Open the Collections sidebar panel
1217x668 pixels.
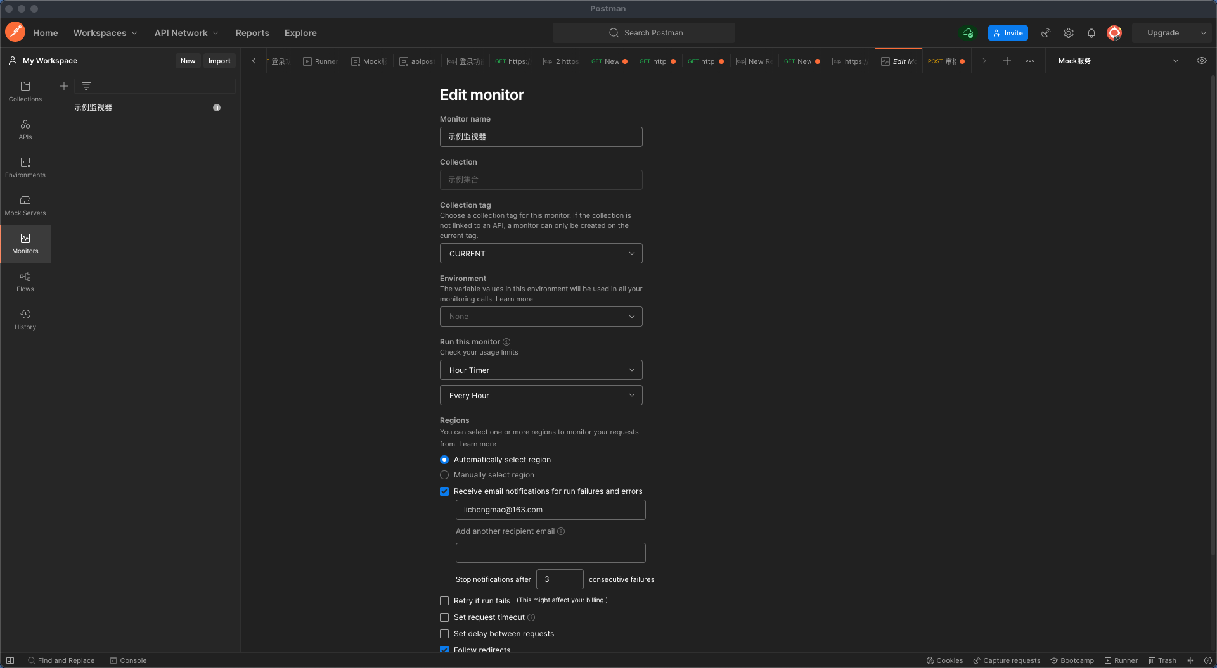point(25,92)
